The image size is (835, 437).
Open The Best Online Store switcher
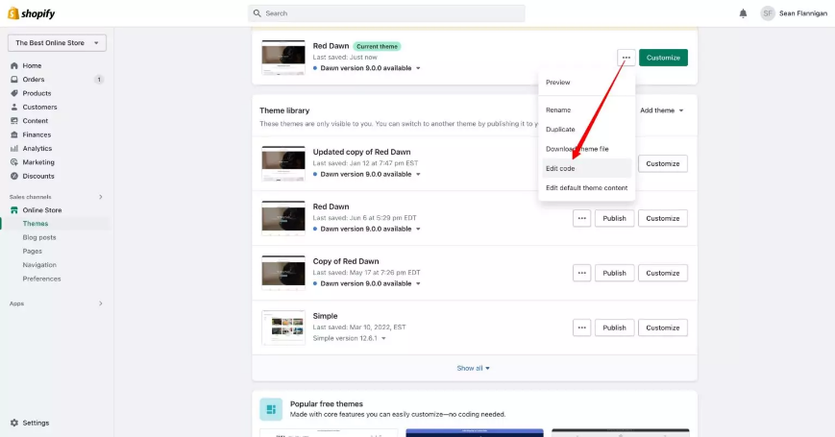coord(57,42)
